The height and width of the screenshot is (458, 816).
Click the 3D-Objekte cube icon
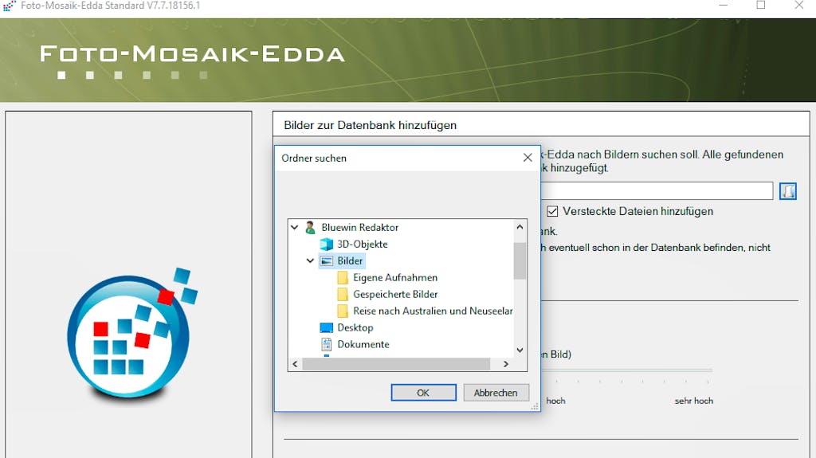(x=326, y=244)
